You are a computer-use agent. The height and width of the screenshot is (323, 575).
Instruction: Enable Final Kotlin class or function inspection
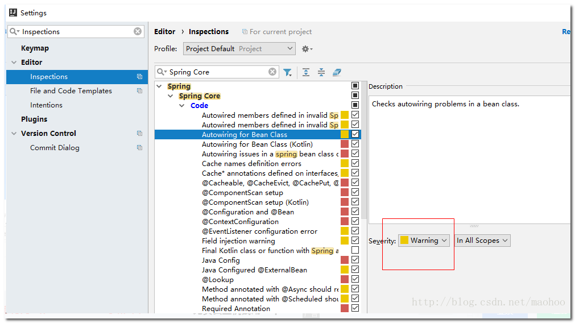coord(355,250)
